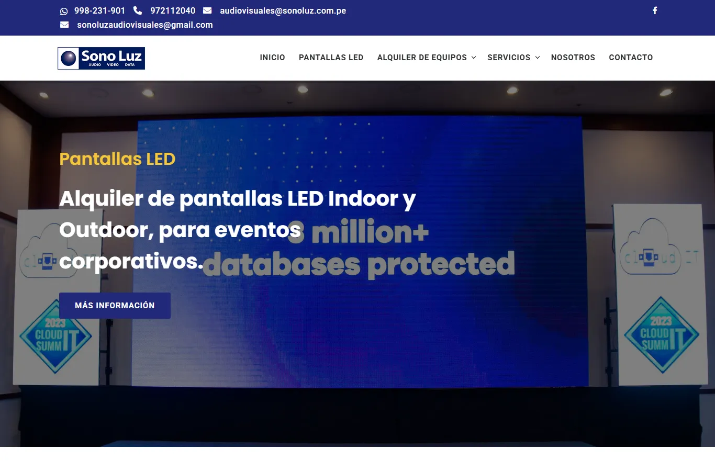Select Alquiler de Equipos menu label
Screen dimensions: 715x471
click(422, 58)
